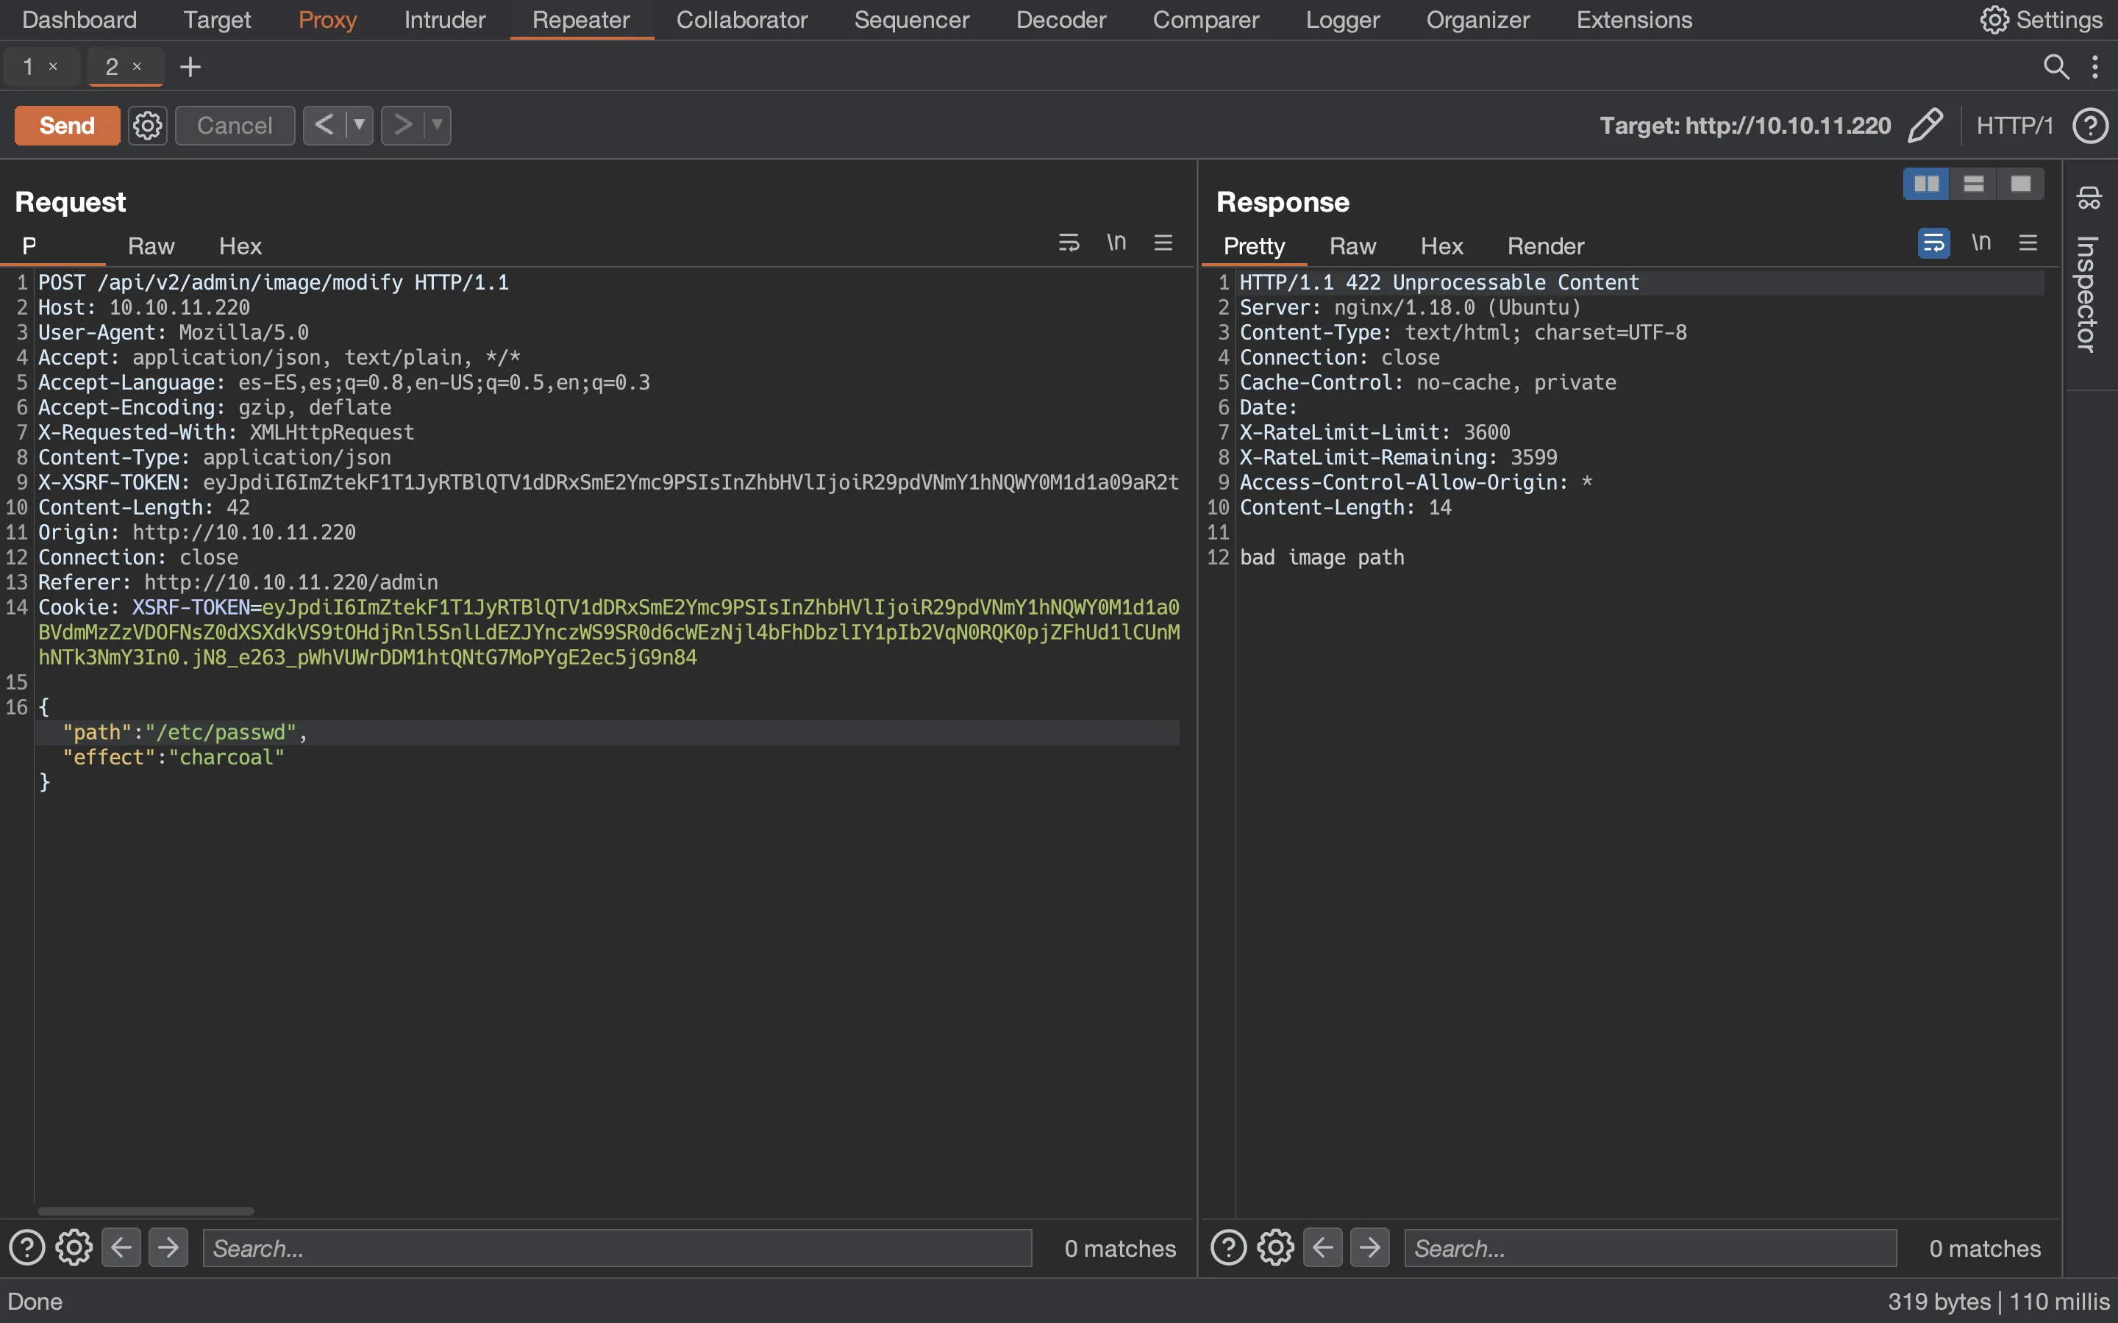Open Response viewer hamburger menu

(2028, 243)
